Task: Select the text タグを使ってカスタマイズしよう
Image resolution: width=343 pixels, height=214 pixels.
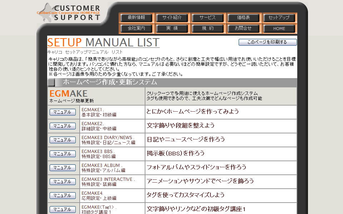Action: click(x=185, y=195)
